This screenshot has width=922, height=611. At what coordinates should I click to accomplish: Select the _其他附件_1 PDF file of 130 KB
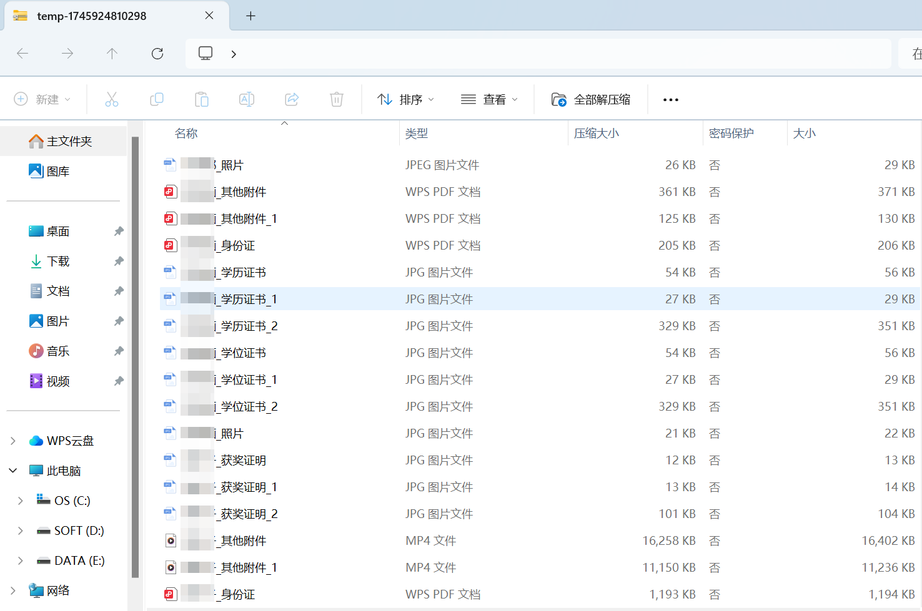click(x=540, y=218)
